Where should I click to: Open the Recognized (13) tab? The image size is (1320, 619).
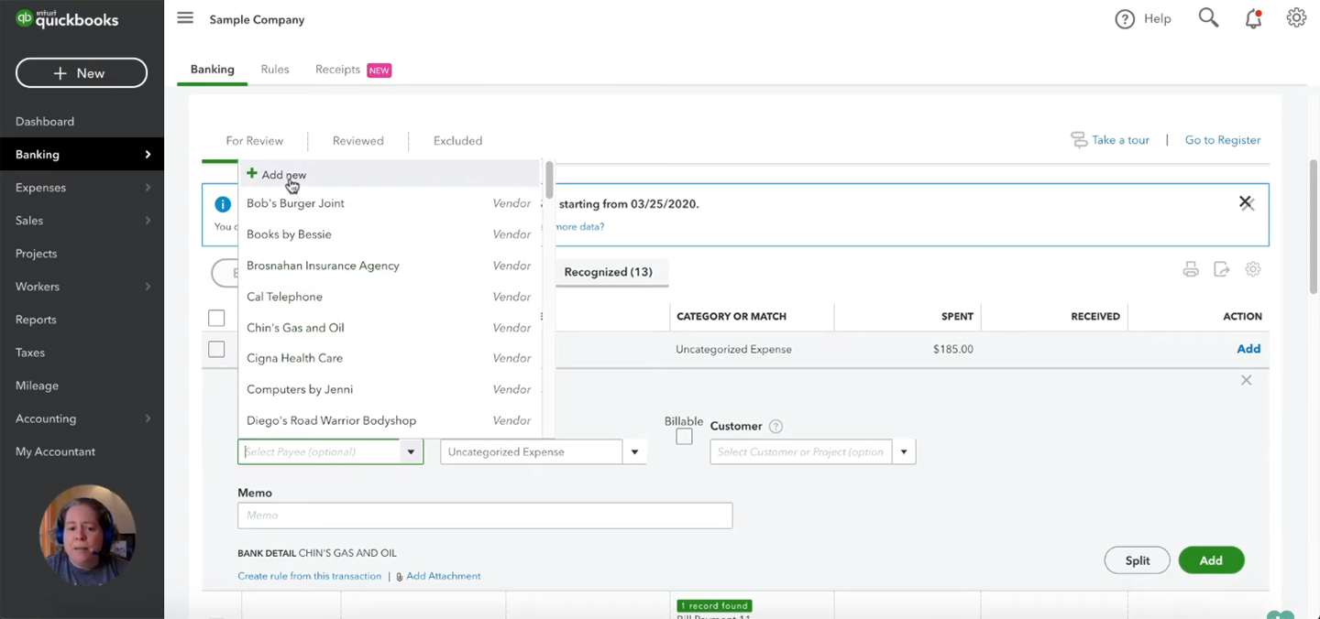[609, 272]
